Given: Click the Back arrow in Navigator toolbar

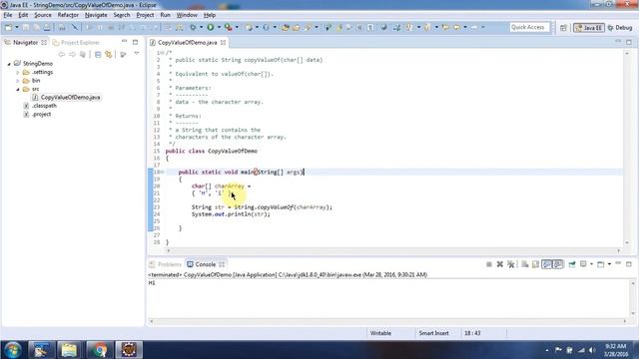Looking at the screenshot, I should (x=62, y=54).
